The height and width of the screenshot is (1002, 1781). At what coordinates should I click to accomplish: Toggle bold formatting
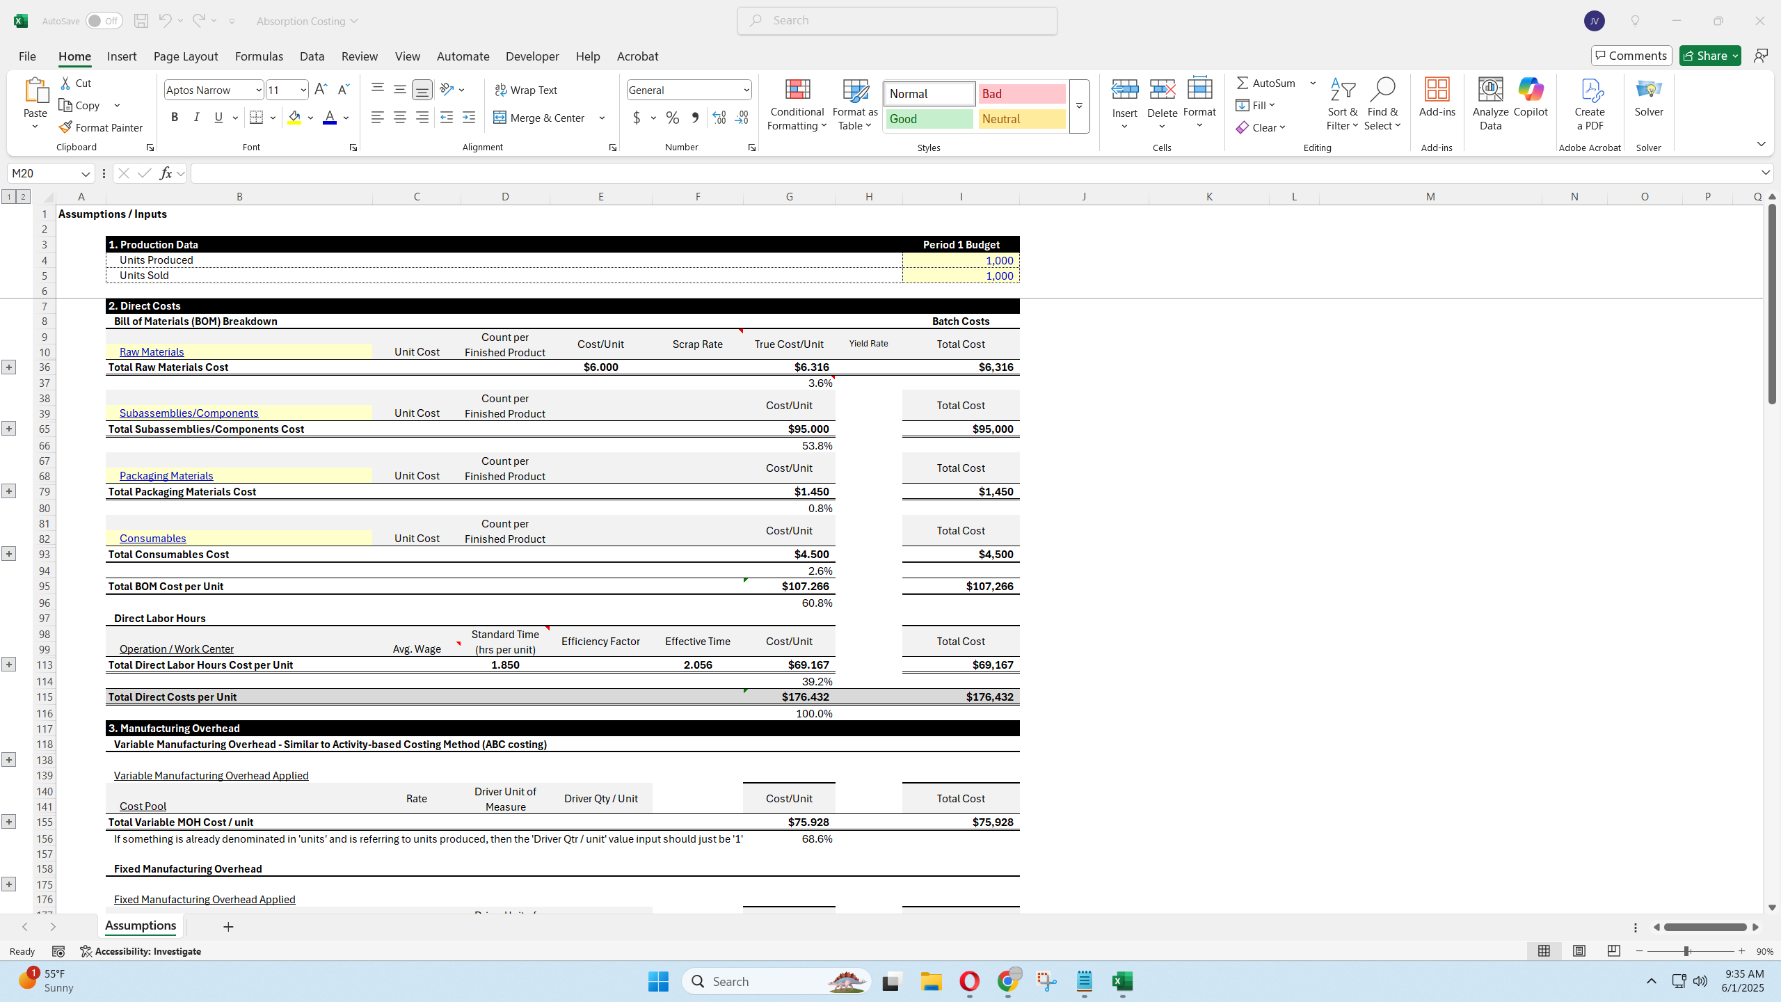[175, 117]
